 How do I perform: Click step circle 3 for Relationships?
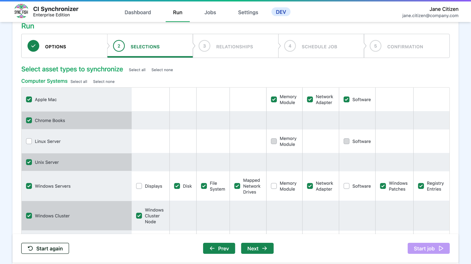pos(204,46)
